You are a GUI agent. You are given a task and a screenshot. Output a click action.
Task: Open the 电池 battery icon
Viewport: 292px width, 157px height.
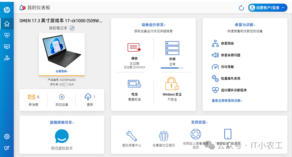tap(134, 84)
